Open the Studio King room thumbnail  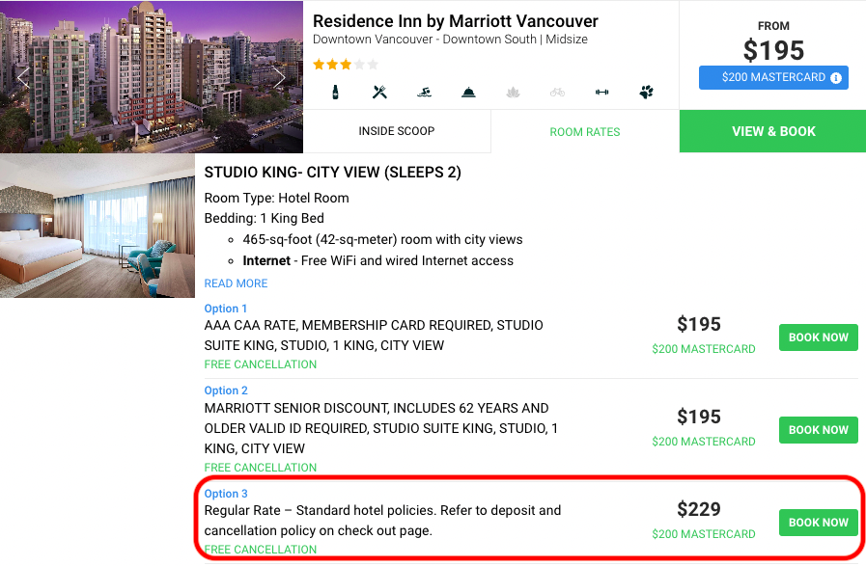click(x=98, y=226)
